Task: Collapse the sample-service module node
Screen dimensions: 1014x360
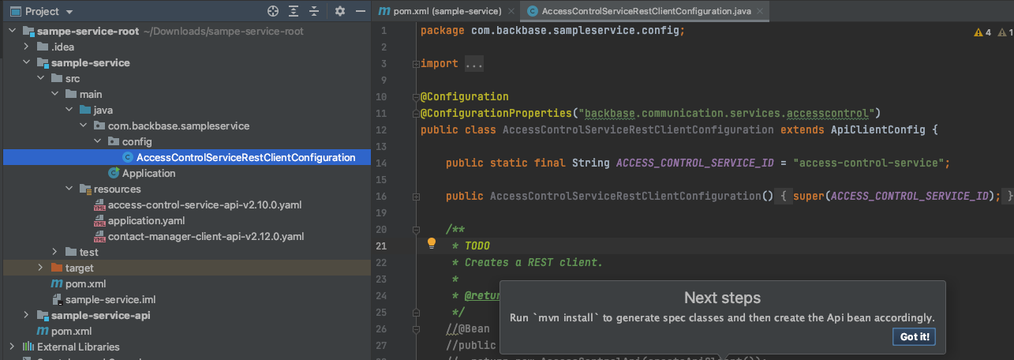Action: tap(27, 62)
